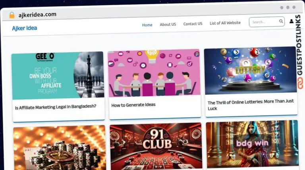Open the Geeco affiliate program thumbnail

pyautogui.click(x=58, y=75)
